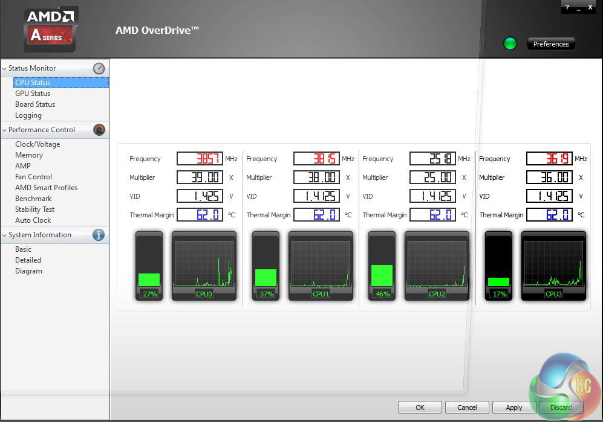The width and height of the screenshot is (603, 422).
Task: Click CPU2 frequency value 2518
Action: tap(432, 158)
